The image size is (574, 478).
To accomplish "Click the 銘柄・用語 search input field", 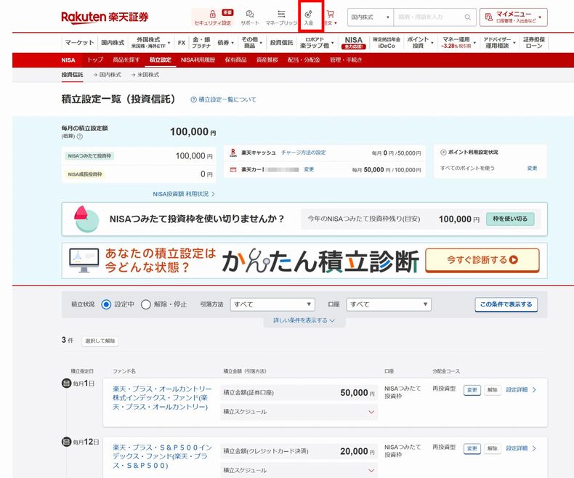I will pos(429,17).
